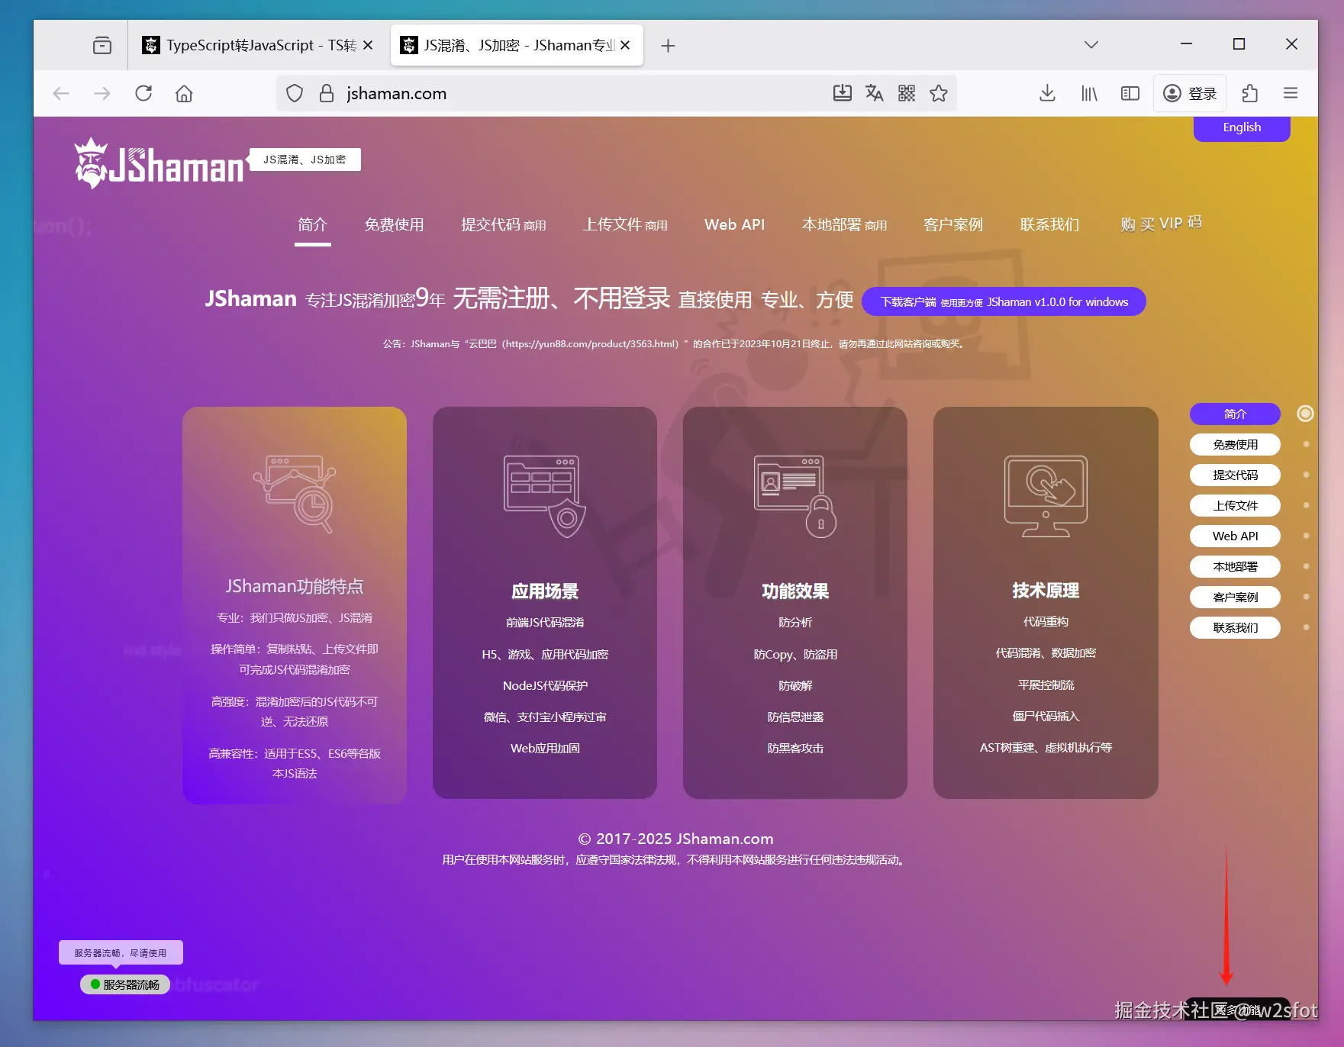Viewport: 1344px width, 1047px height.
Task: Select the page dot beside 免费使用
Action: click(1306, 444)
